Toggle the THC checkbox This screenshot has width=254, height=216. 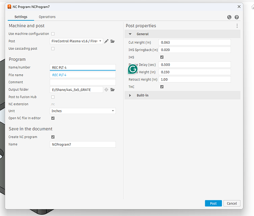[162, 87]
